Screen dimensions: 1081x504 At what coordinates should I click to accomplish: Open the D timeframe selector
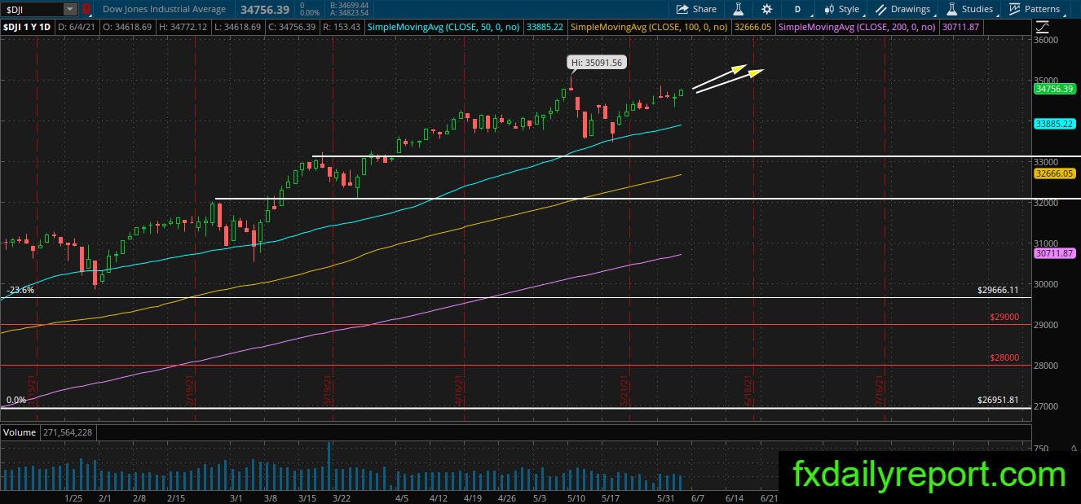796,9
